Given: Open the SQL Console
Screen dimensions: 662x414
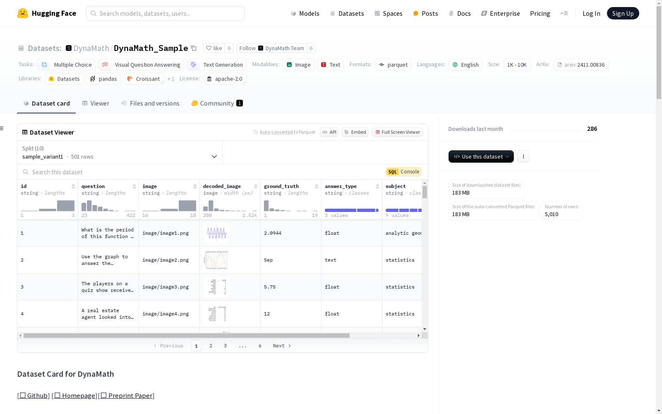Looking at the screenshot, I should point(403,172).
